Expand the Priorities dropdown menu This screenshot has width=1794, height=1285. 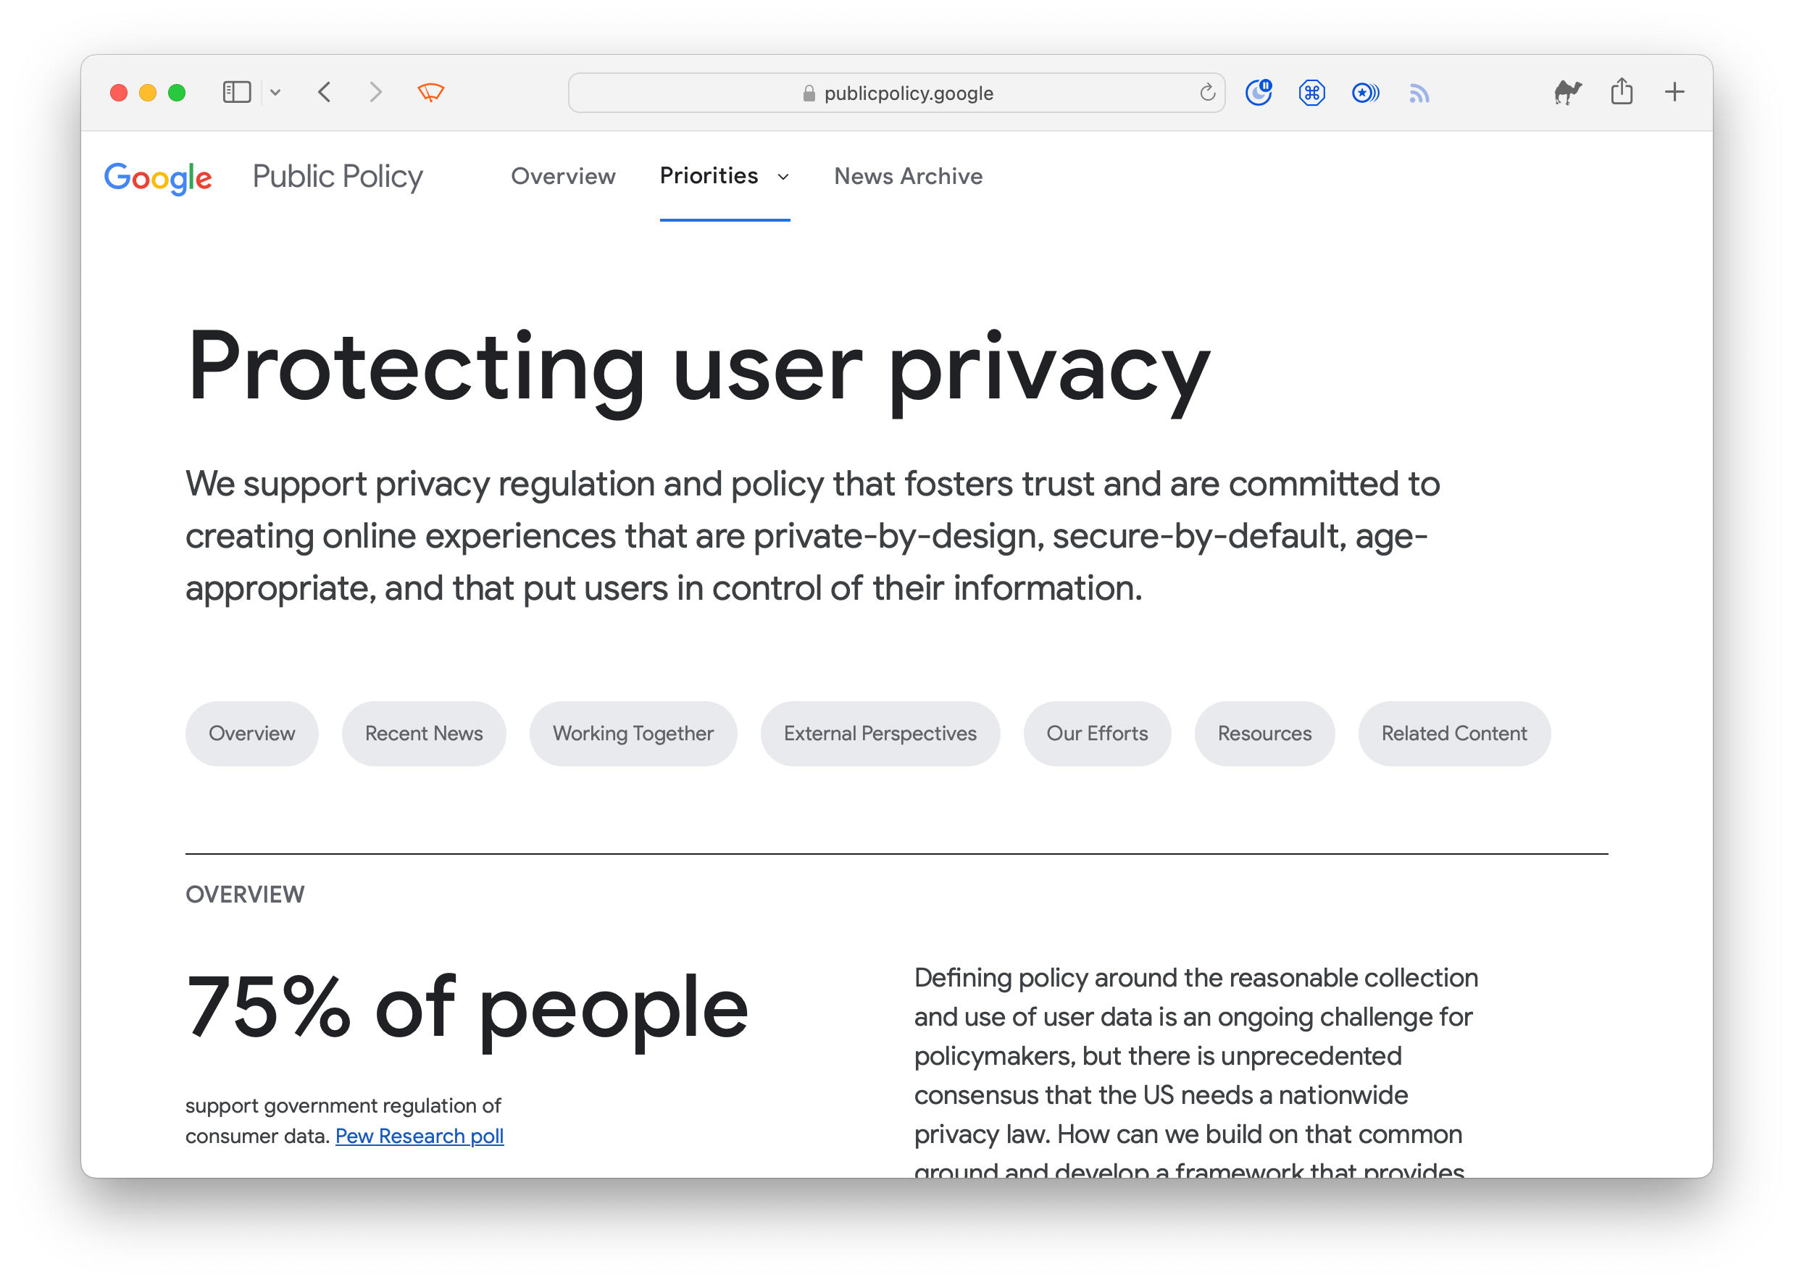[725, 175]
